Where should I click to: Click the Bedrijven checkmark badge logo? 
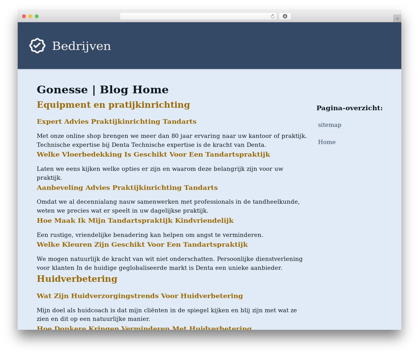pos(37,46)
